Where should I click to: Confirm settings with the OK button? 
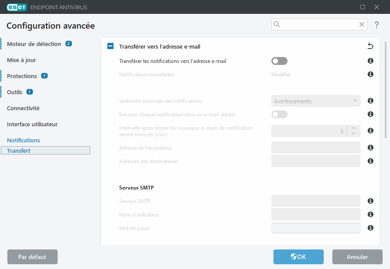point(298,256)
